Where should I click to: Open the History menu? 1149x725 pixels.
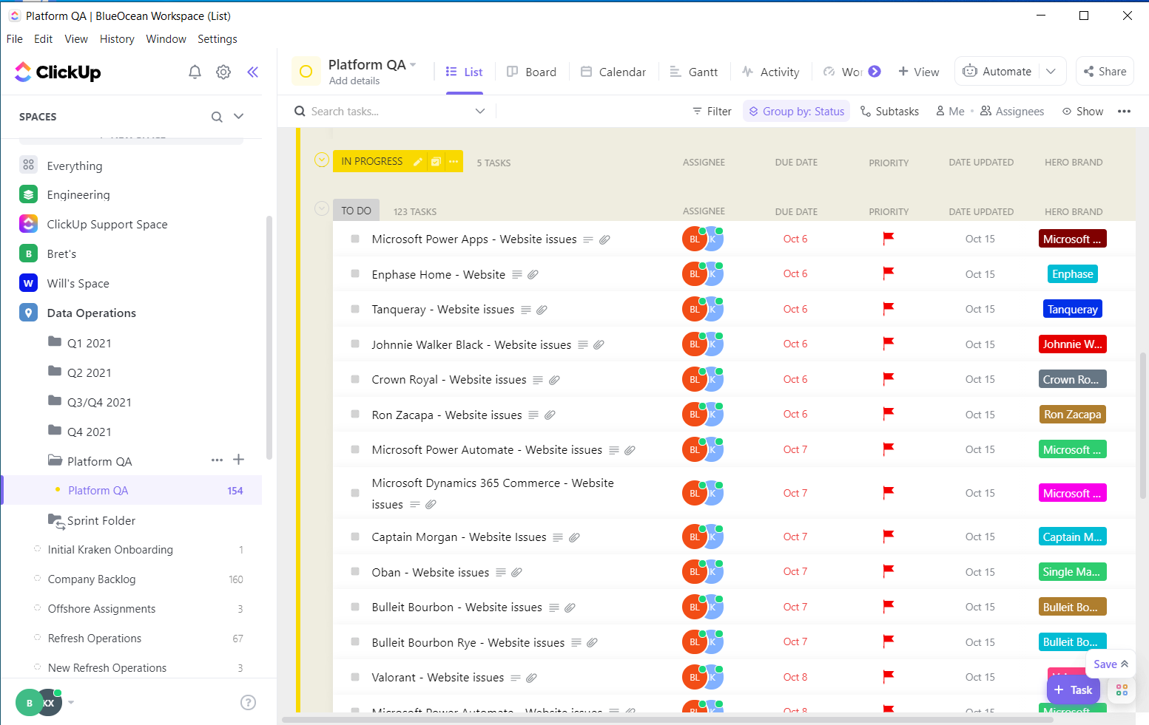[117, 39]
